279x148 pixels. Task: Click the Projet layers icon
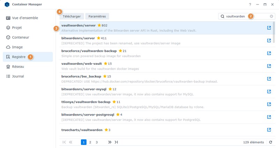8,28
